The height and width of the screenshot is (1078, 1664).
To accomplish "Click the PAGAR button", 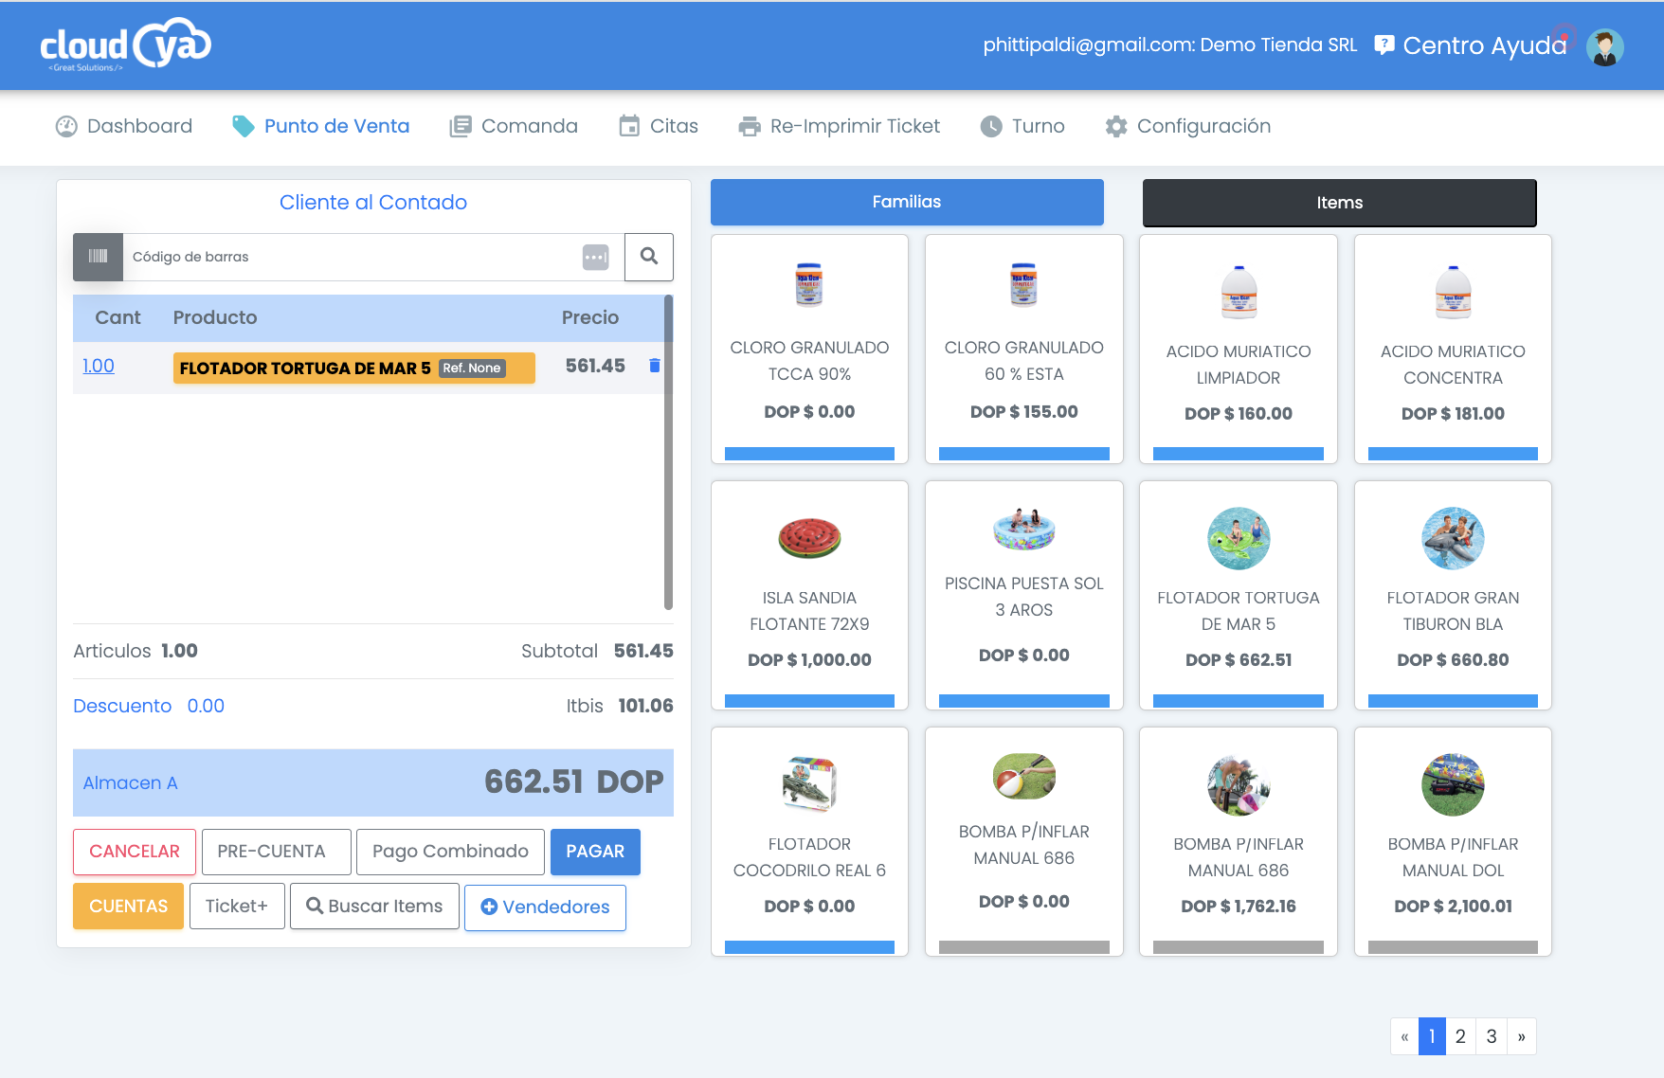I will point(595,852).
